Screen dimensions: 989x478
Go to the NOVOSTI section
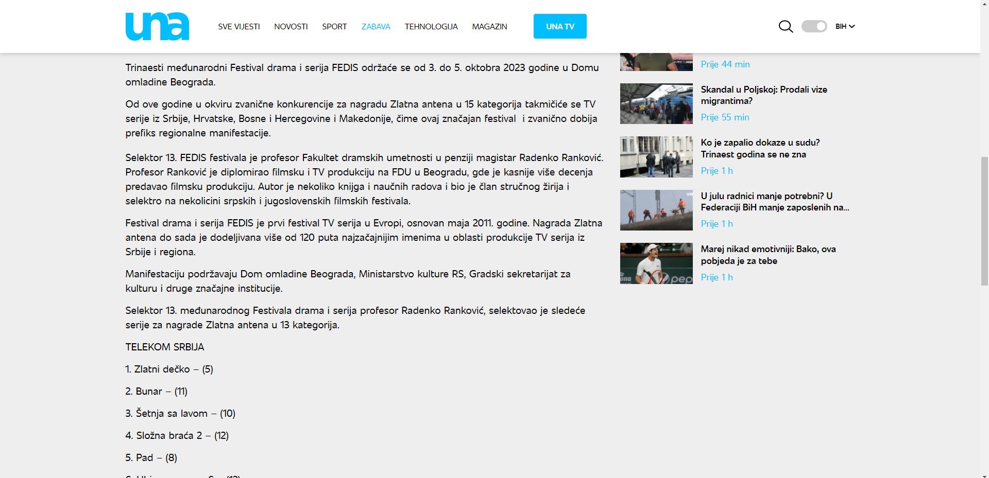291,27
